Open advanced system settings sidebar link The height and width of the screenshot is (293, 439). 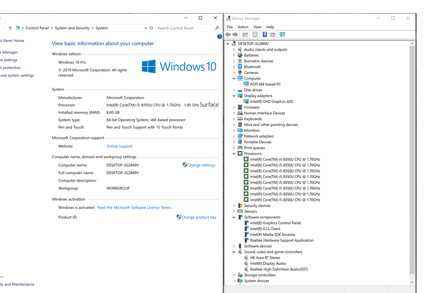17,76
